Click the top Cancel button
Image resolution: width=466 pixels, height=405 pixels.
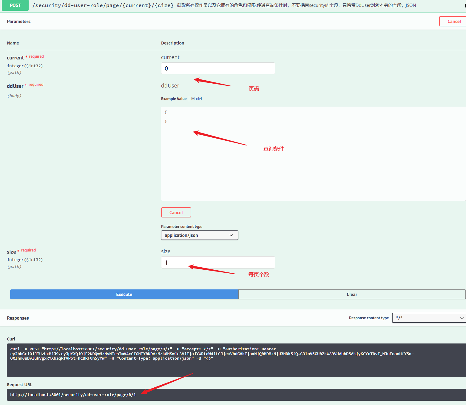coord(454,21)
